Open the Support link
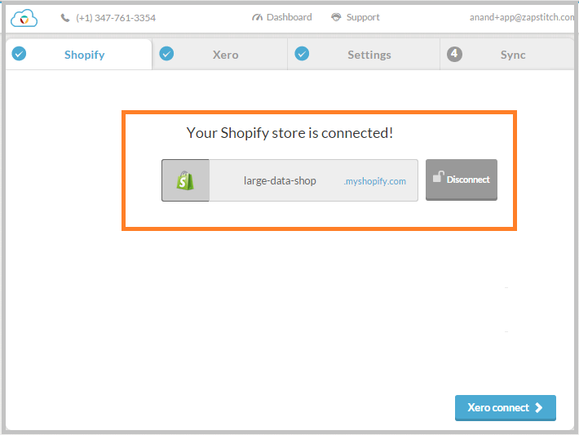 pos(356,17)
